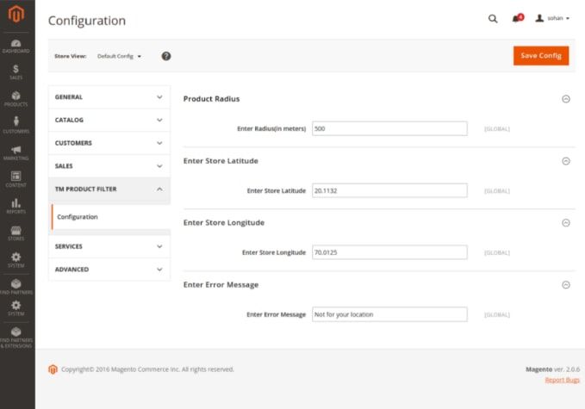This screenshot has height=409, width=585.
Task: Expand the Catalog configuration group
Action: (109, 120)
